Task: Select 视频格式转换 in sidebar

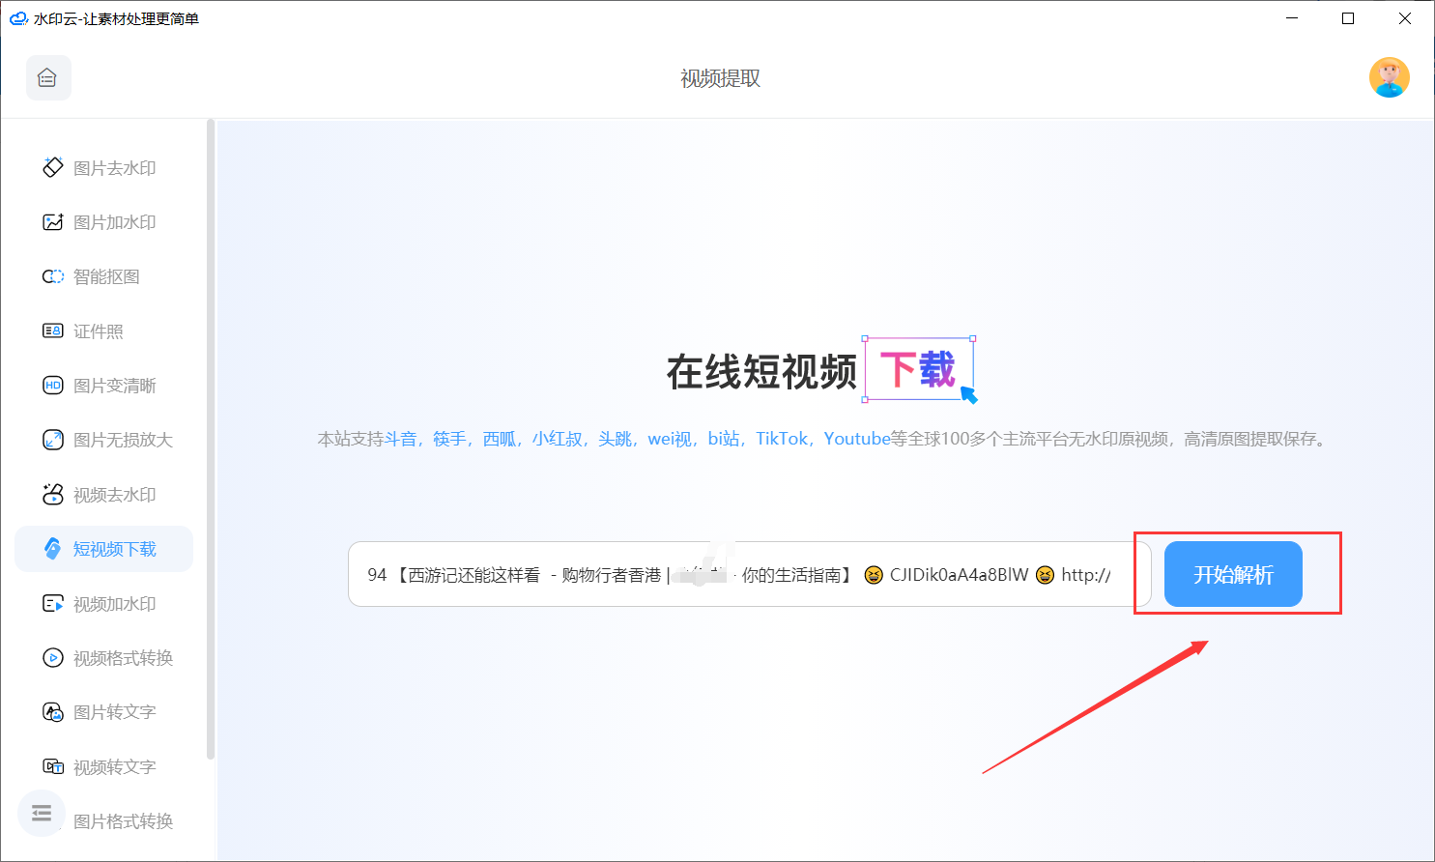Action: point(103,658)
